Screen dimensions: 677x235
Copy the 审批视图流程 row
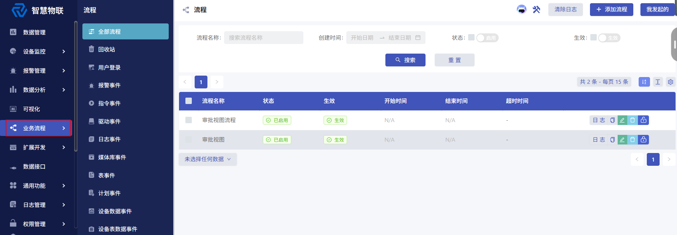coord(612,120)
